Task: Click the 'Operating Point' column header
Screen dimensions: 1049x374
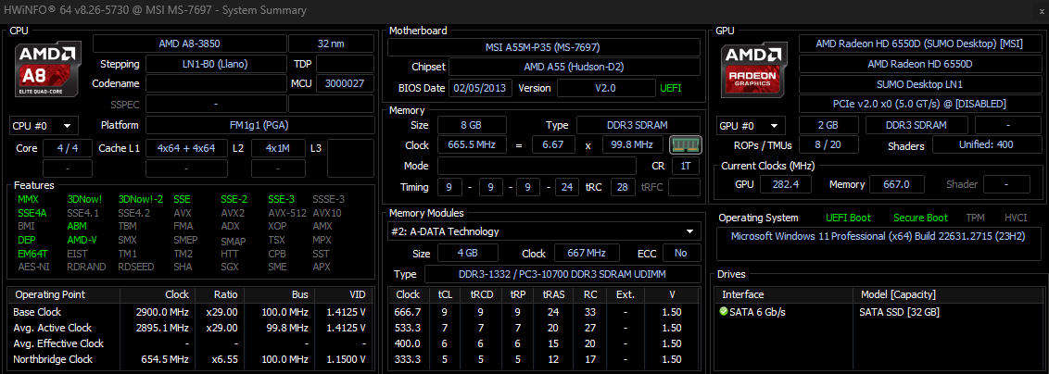Action: 50,294
